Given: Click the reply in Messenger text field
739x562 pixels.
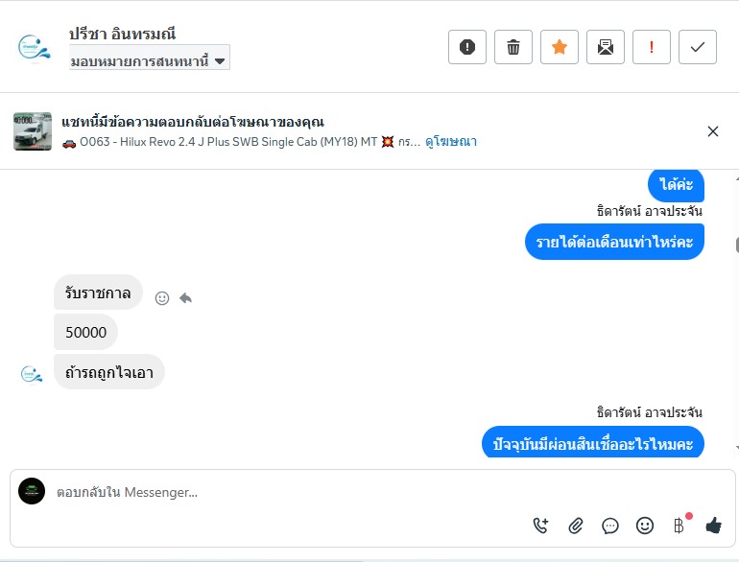Looking at the screenshot, I should [x=288, y=492].
